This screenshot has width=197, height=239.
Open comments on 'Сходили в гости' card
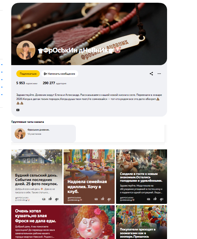tap(148, 199)
